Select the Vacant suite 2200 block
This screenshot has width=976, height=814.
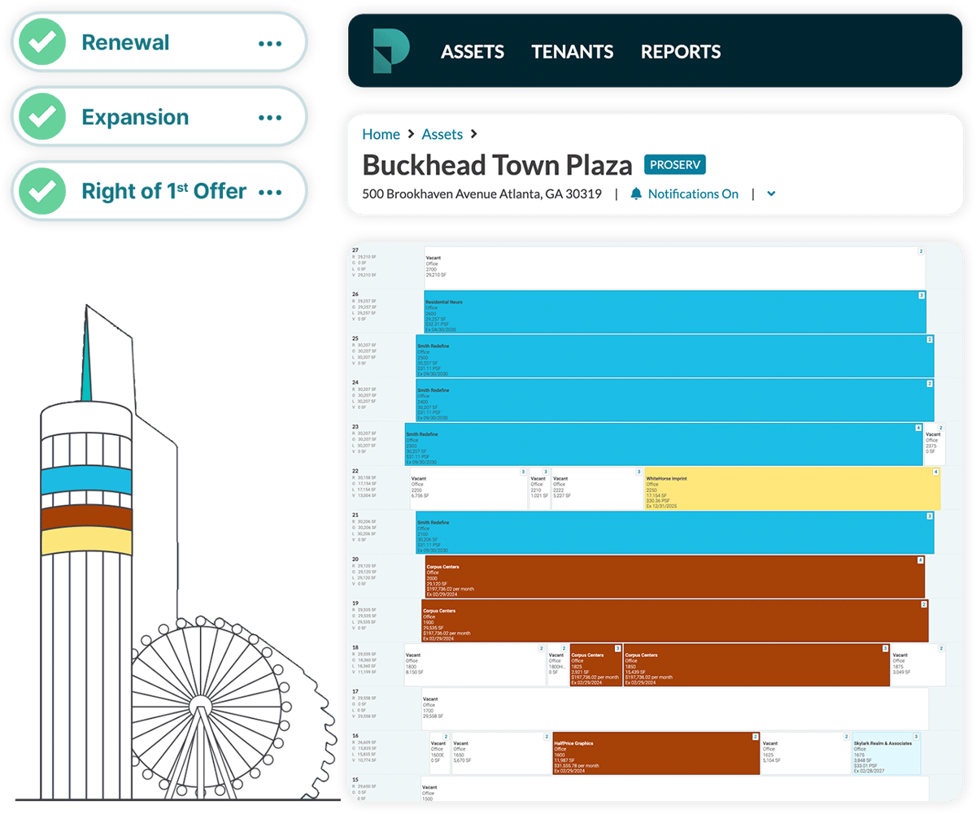468,488
